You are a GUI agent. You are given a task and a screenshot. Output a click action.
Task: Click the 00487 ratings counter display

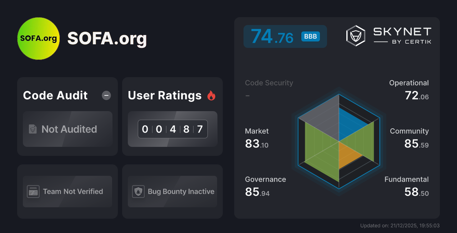(x=172, y=129)
